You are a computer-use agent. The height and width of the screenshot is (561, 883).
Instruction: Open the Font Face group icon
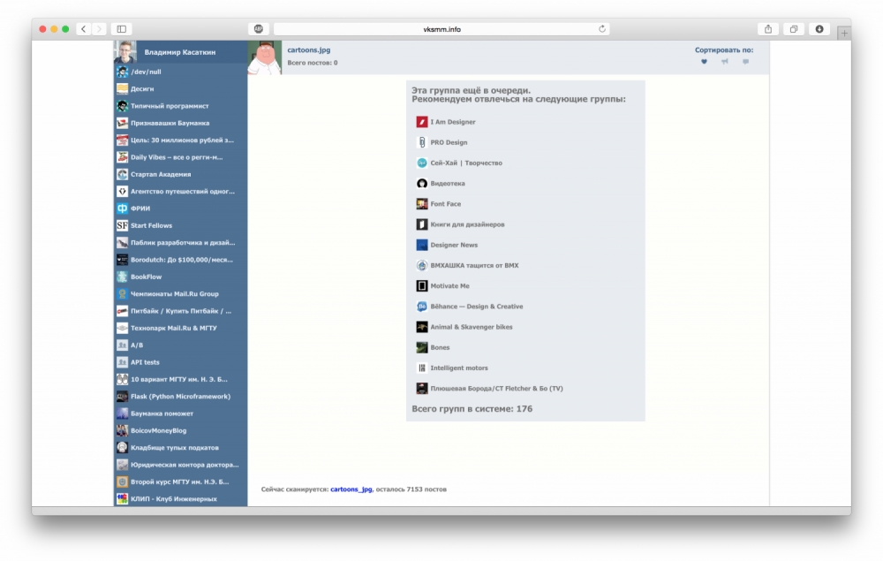pos(422,204)
